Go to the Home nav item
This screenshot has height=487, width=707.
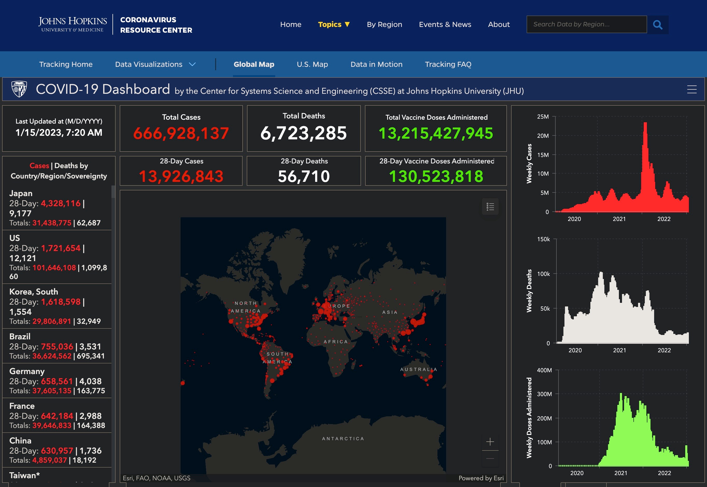point(291,24)
